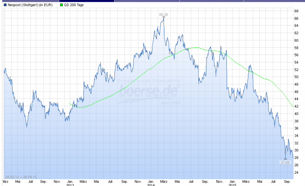The height and width of the screenshot is (186, 305).
Task: Select the 'Neopost (Stuttgart) (in EUR)' legend label
Action: click(x=30, y=5)
